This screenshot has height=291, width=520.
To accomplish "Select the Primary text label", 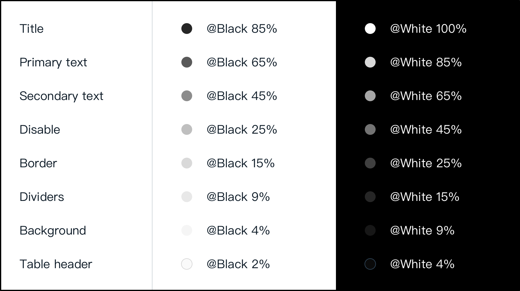I will 53,62.
